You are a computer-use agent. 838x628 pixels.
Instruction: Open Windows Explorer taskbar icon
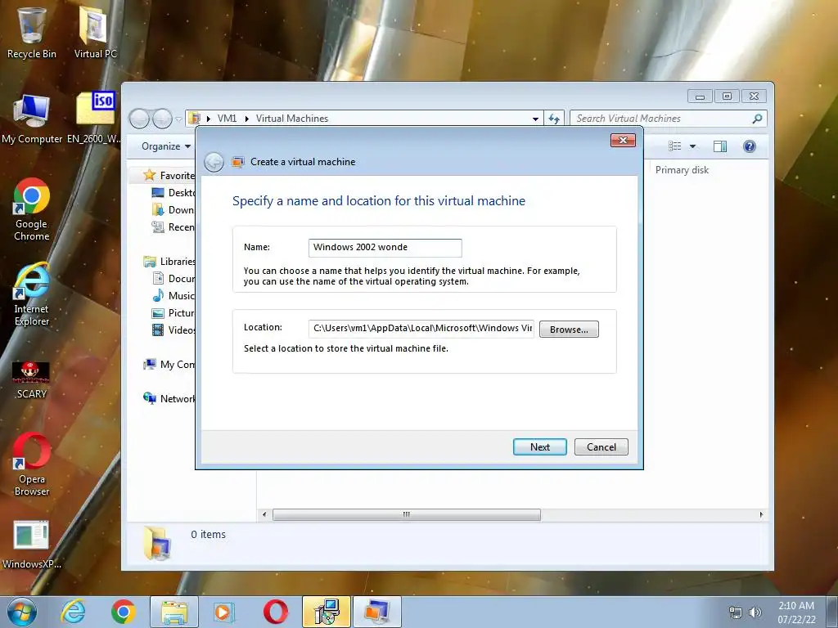(174, 612)
